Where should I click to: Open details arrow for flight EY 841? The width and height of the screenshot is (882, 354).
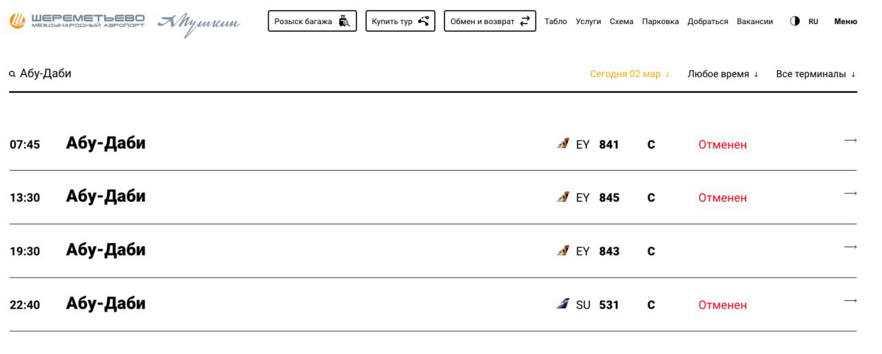(x=850, y=140)
